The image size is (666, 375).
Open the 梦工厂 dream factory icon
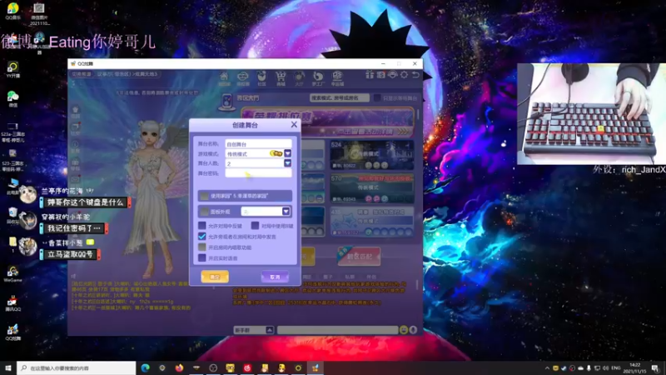(318, 78)
